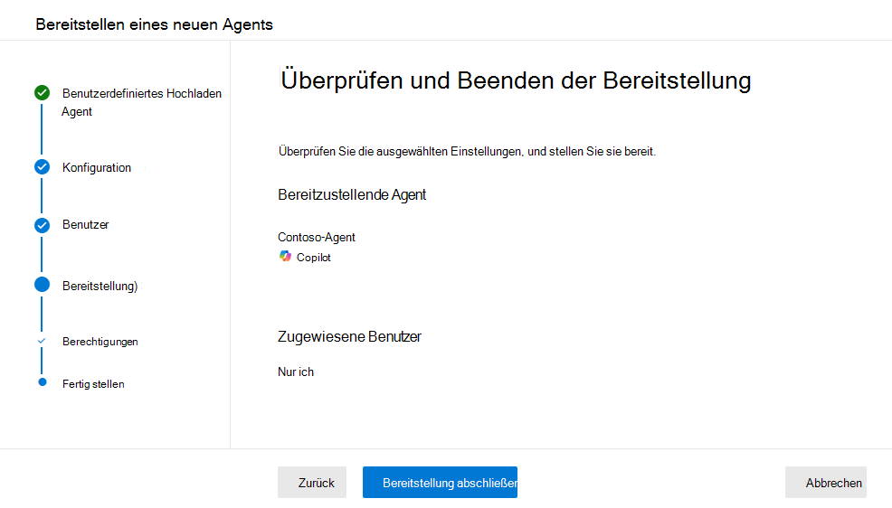Open the Konfiguration step label
This screenshot has width=892, height=508.
pos(97,167)
